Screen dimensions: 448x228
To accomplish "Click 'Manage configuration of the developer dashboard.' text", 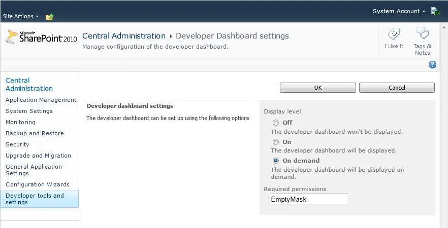I will point(155,47).
